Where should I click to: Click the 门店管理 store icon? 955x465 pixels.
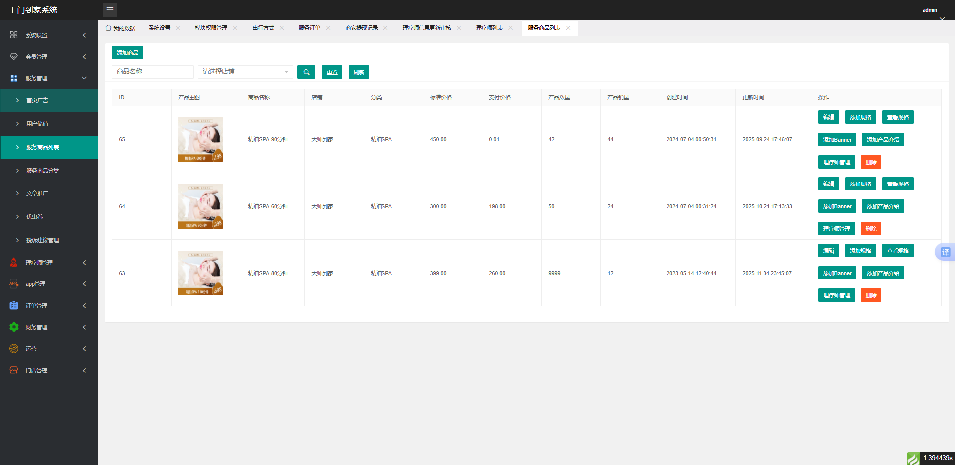pos(14,371)
